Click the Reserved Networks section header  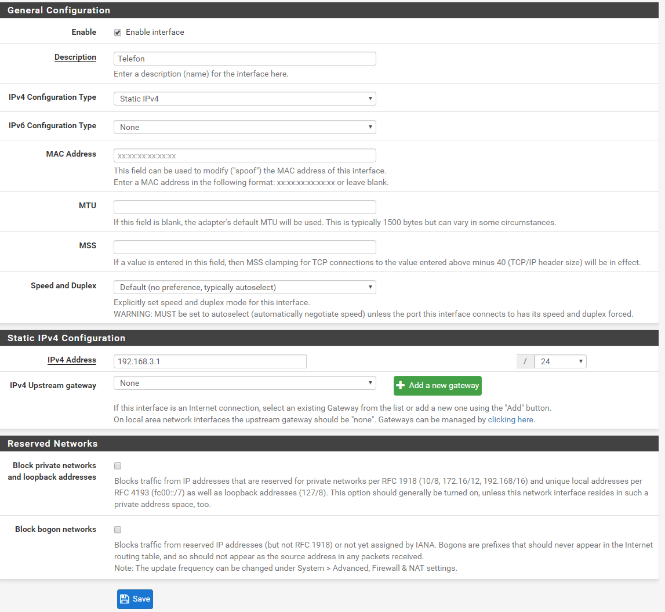click(x=329, y=444)
